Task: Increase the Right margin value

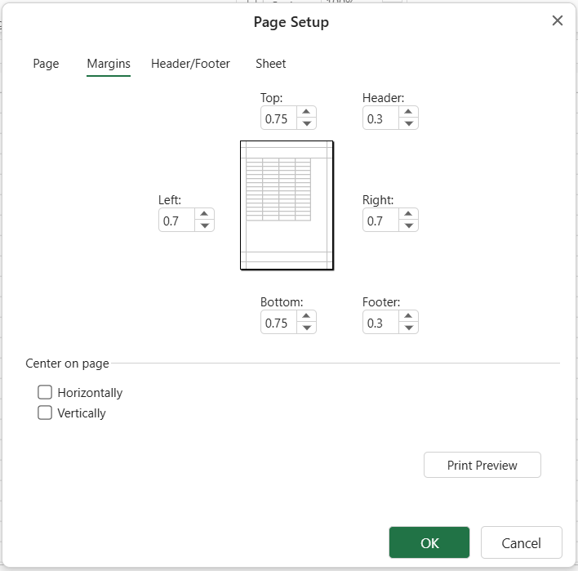Action: pos(408,214)
